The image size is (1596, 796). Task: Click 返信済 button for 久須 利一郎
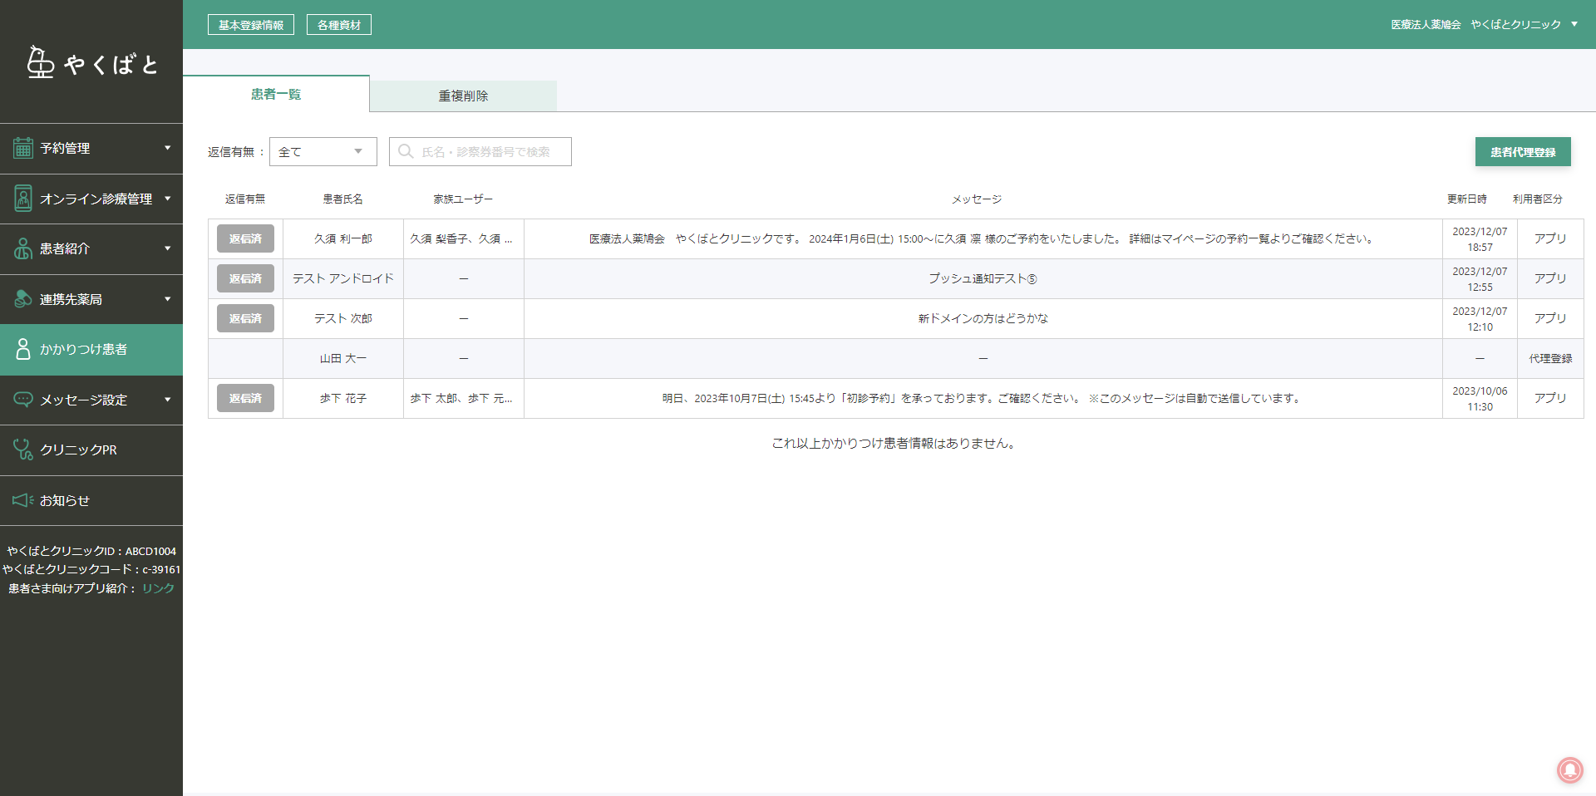pyautogui.click(x=245, y=238)
